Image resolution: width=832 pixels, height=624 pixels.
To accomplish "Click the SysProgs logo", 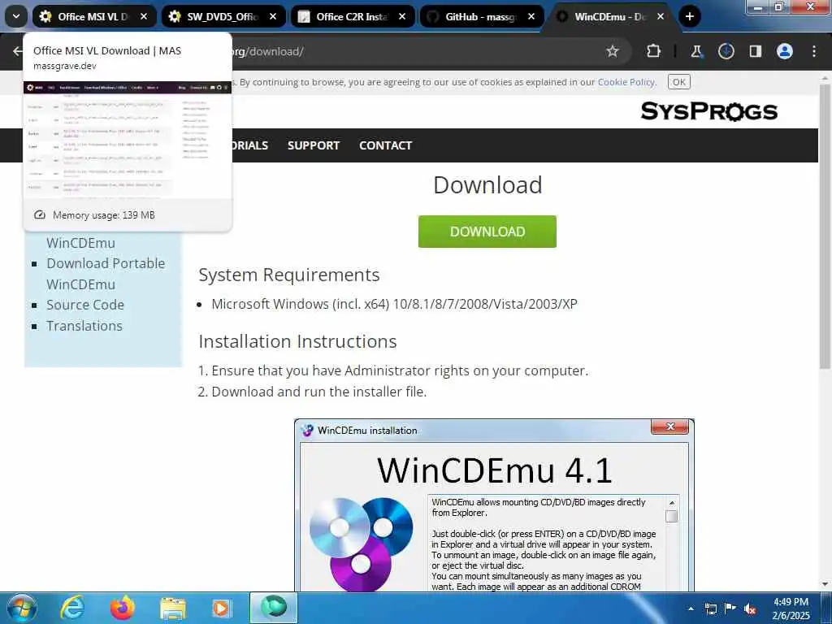I will point(708,111).
